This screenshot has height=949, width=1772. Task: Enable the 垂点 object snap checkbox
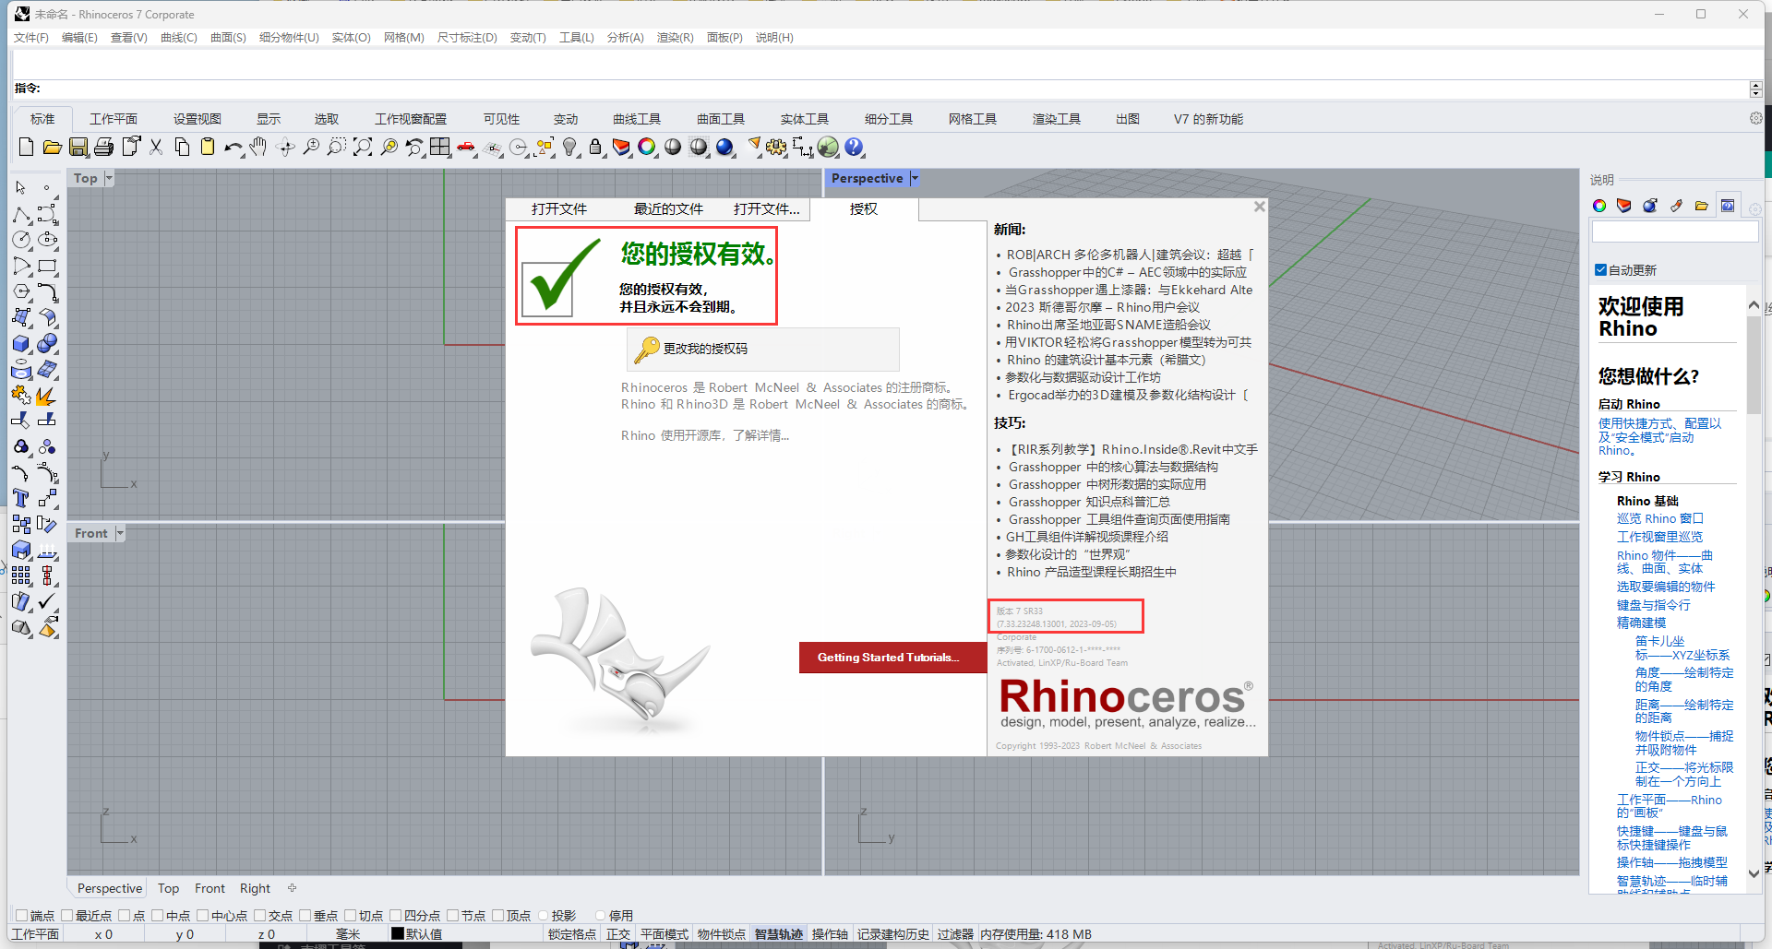point(305,916)
